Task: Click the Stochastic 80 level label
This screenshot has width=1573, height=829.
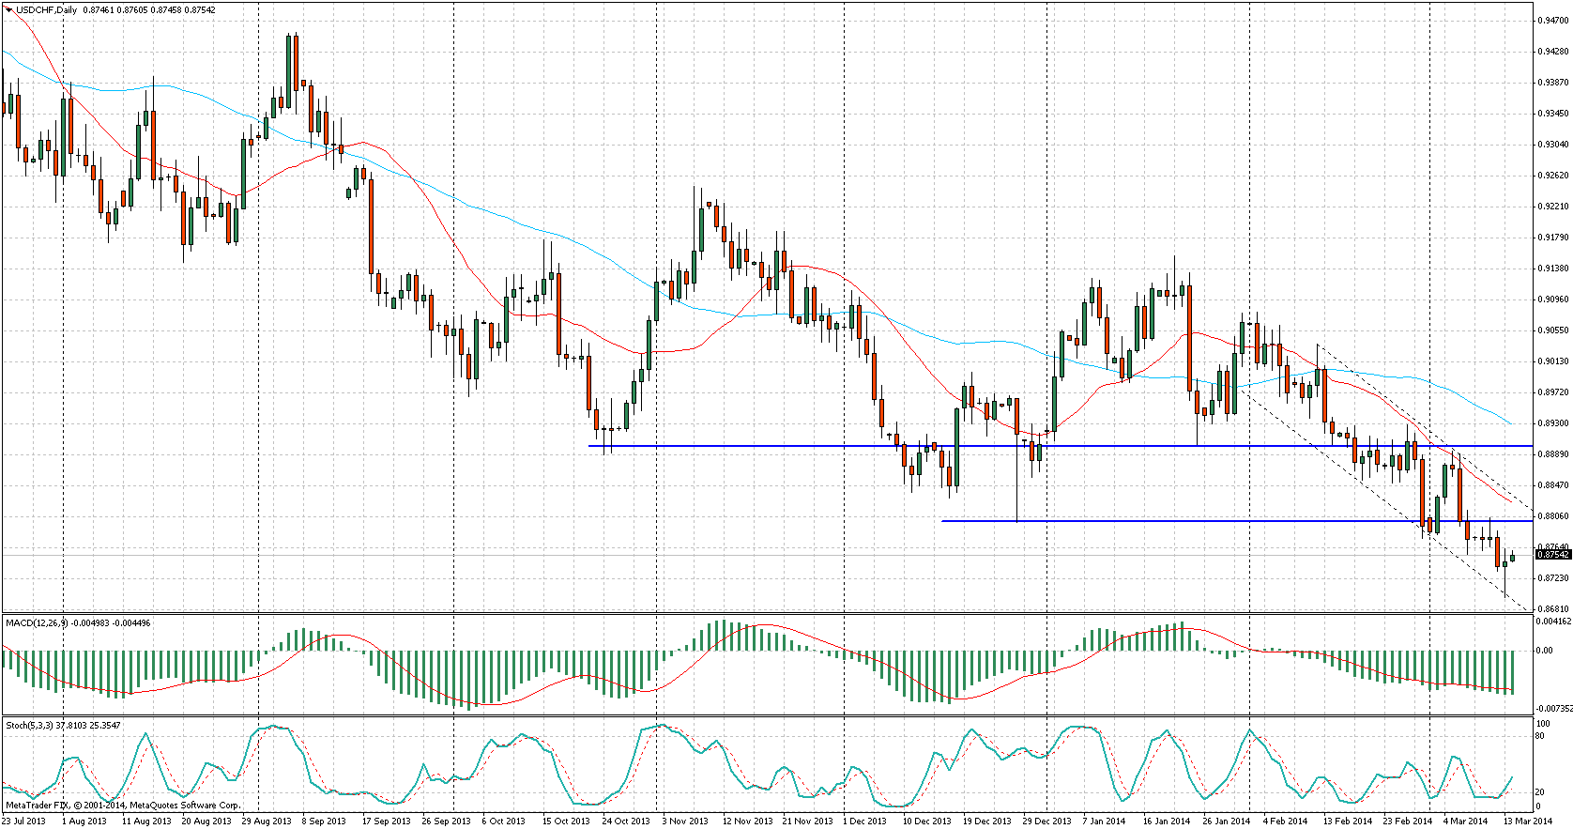Action: tap(1541, 736)
